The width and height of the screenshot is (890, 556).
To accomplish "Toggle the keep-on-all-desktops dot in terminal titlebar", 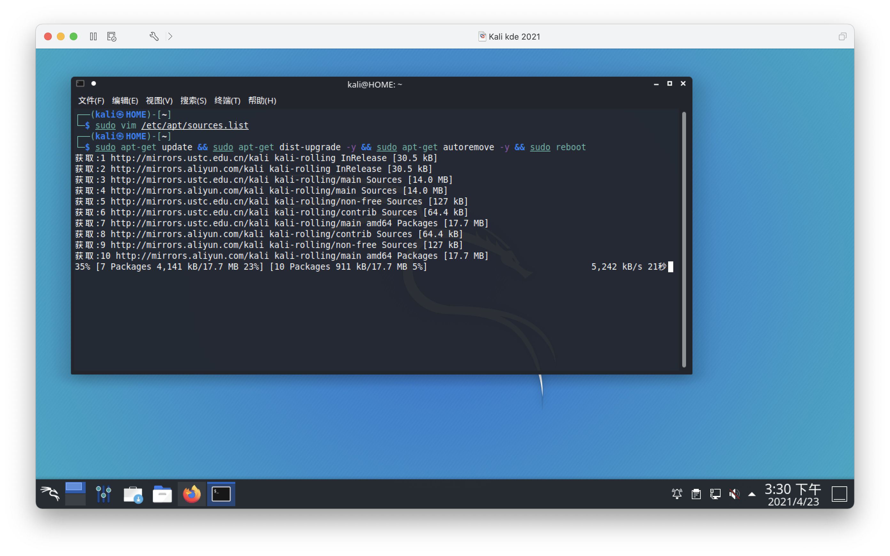I will coord(94,83).
